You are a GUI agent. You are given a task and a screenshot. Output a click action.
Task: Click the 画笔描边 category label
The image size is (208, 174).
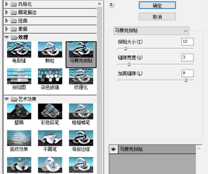pyautogui.click(x=27, y=13)
